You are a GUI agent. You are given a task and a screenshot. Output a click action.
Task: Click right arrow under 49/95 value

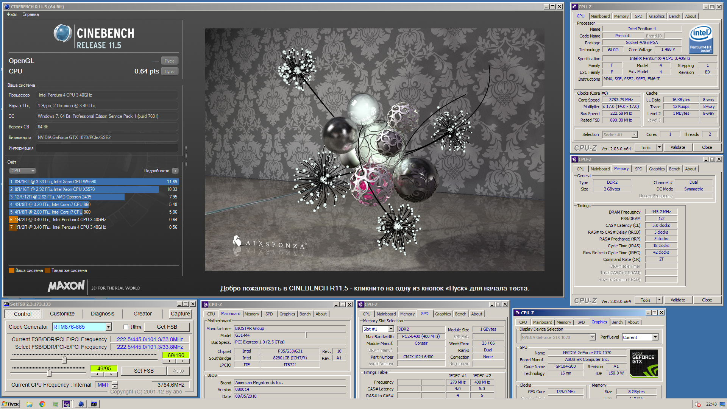[x=111, y=374]
